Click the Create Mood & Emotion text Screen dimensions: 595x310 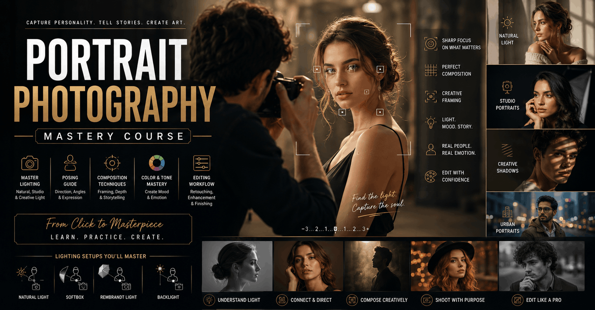(x=157, y=195)
